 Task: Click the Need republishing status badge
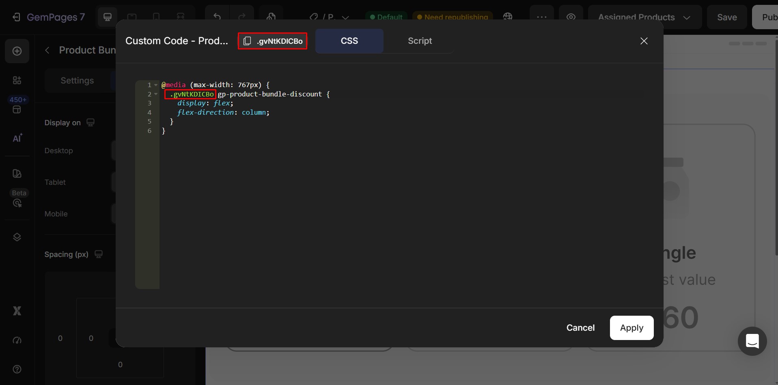(x=453, y=17)
